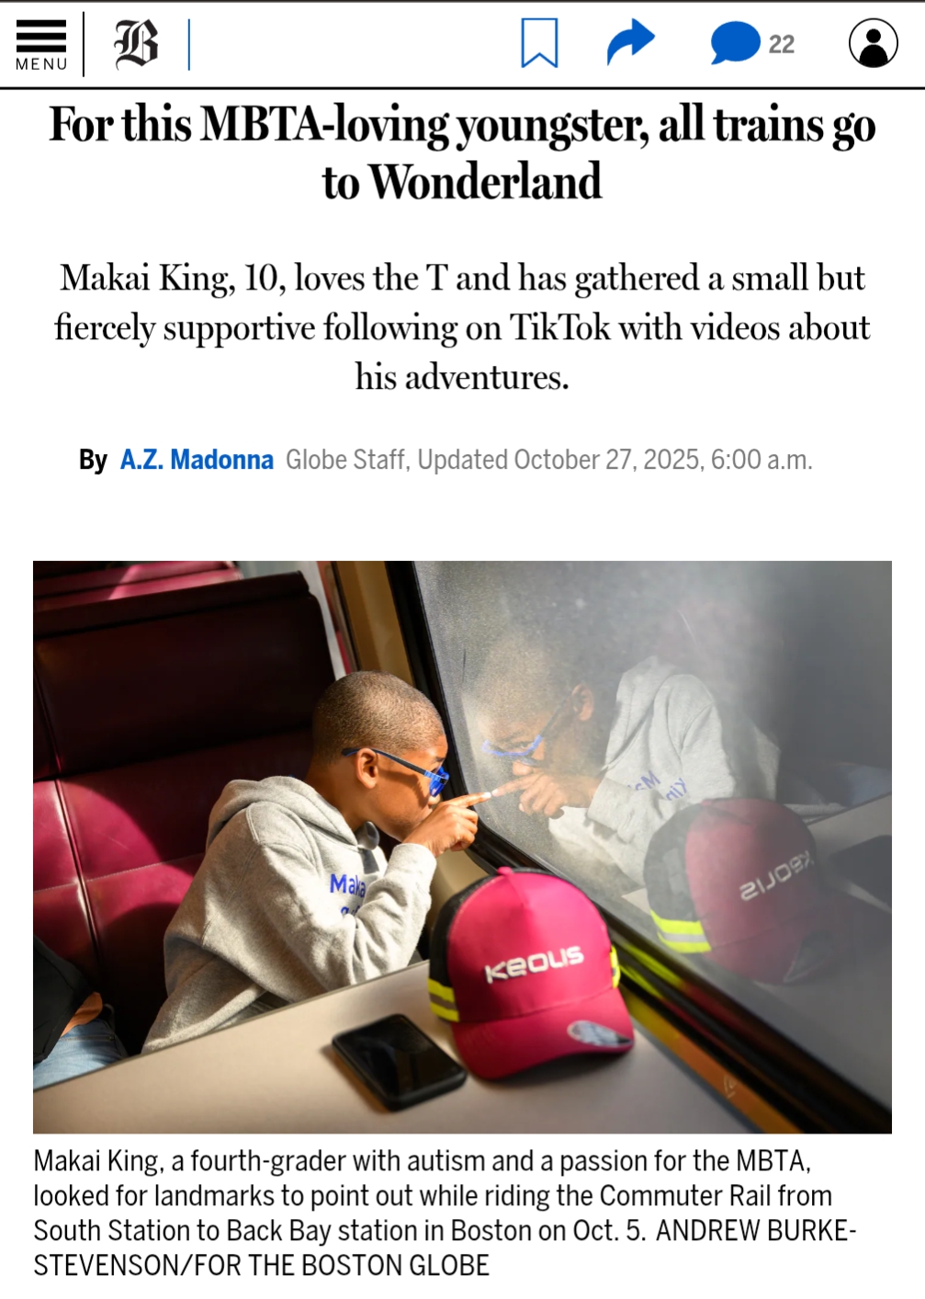Viewport: 925px width, 1299px height.
Task: Click the Globe Staff byline text
Action: [x=347, y=459]
